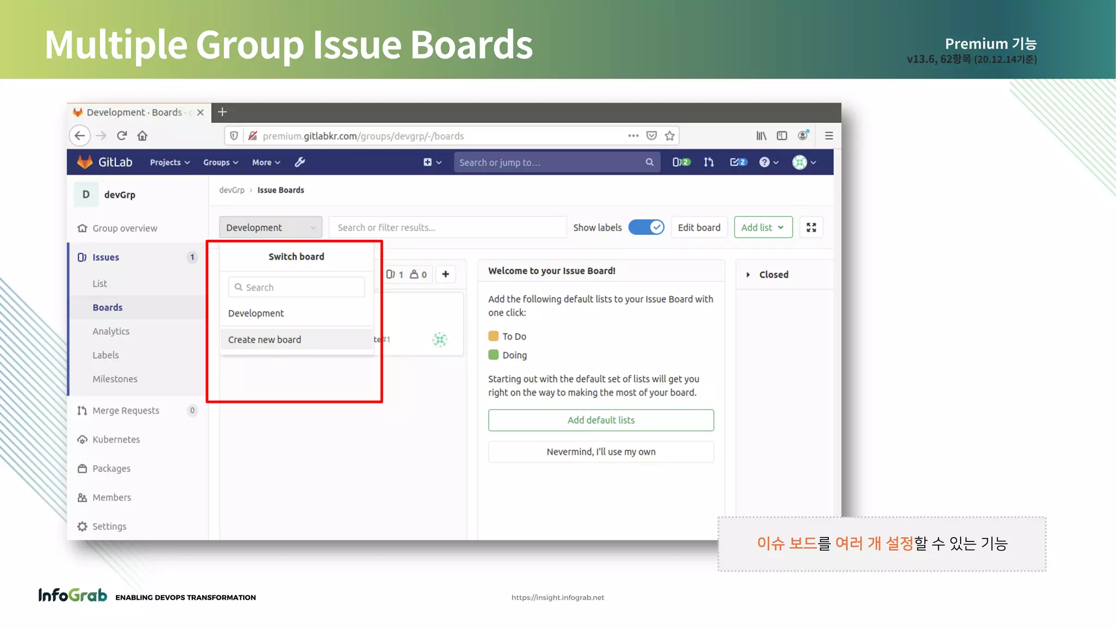The width and height of the screenshot is (1116, 628).
Task: Click assignee avatar on issue card
Action: pos(440,340)
